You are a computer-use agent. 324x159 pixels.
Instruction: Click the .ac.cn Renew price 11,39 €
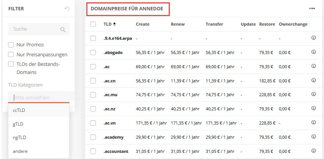tap(185, 81)
